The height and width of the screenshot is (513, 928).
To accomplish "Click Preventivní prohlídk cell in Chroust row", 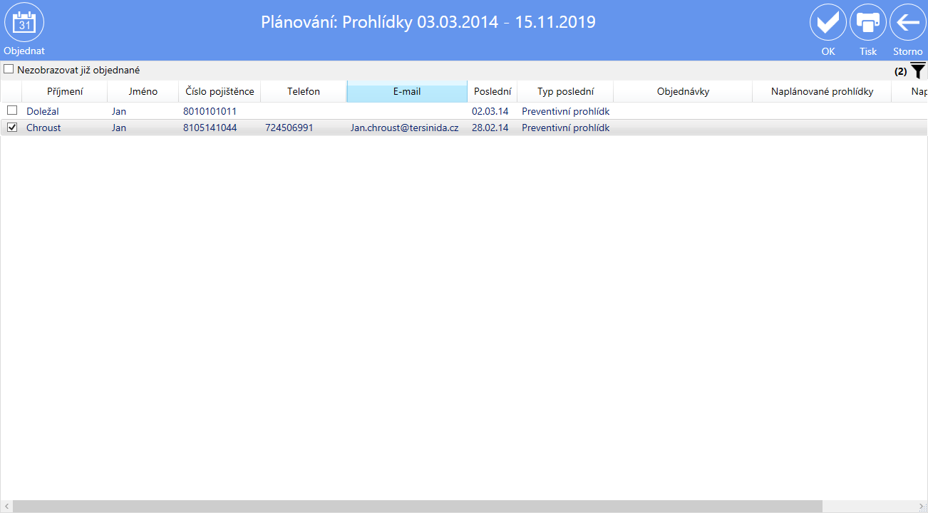I will click(565, 128).
